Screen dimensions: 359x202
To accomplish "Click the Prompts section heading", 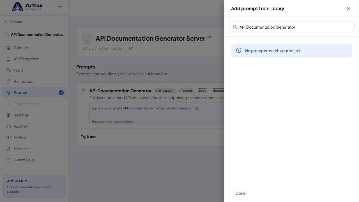I will (x=86, y=67).
